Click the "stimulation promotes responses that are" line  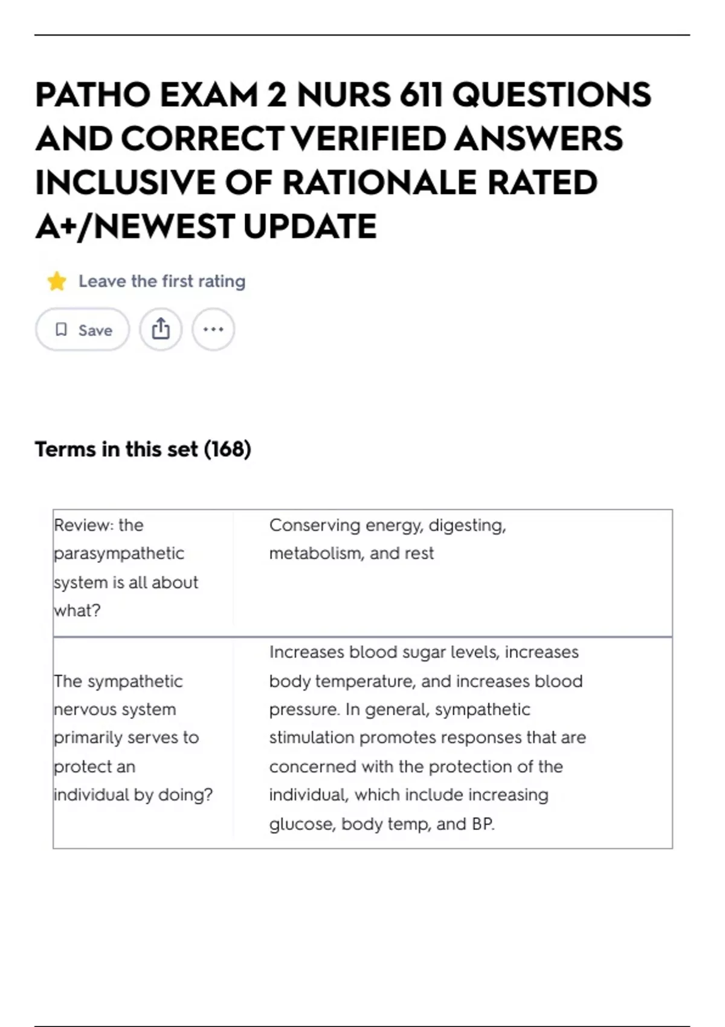point(427,738)
